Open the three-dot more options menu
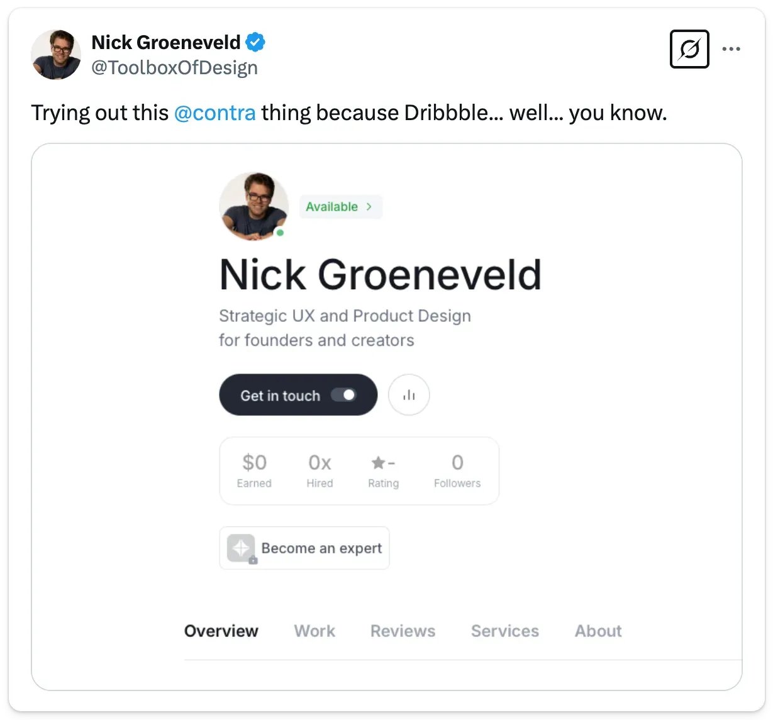 (731, 49)
